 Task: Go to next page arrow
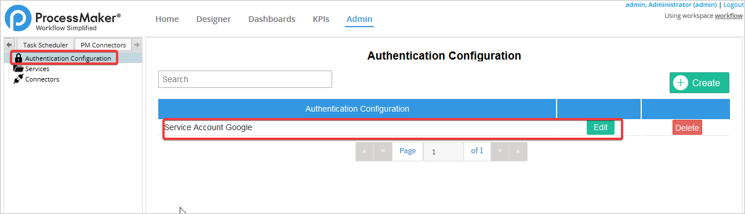(500, 151)
